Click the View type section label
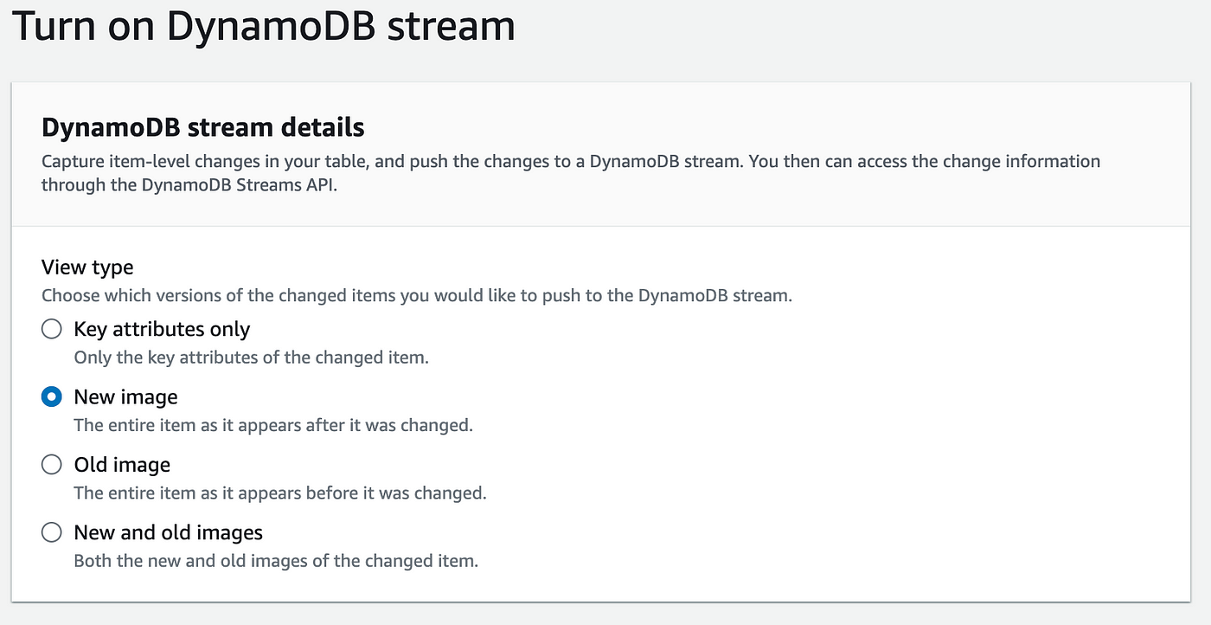This screenshot has height=625, width=1211. (x=86, y=267)
